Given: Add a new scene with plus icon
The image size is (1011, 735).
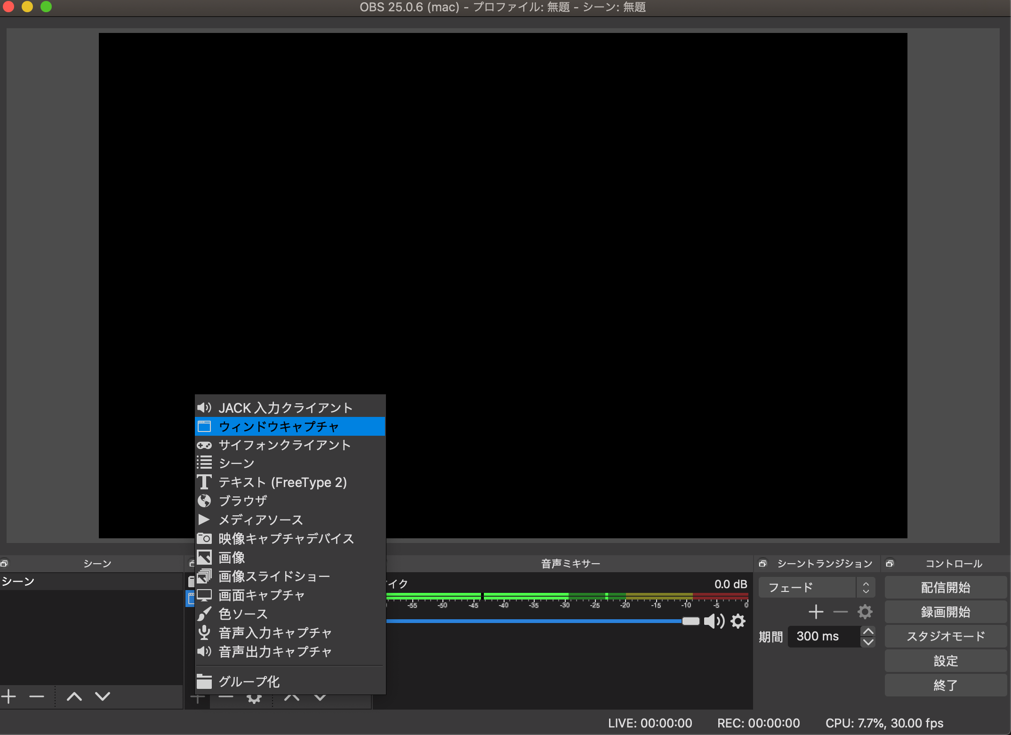Looking at the screenshot, I should 8,696.
